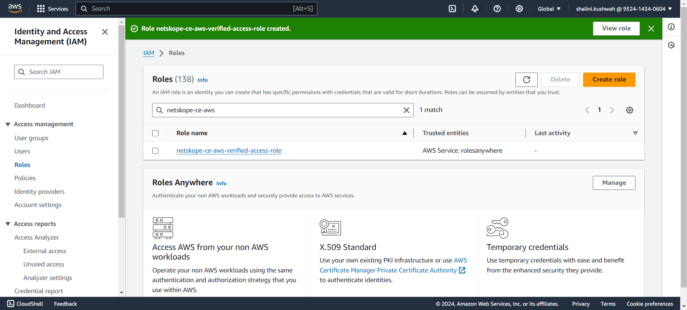Open Privacy link in footer
The image size is (687, 310).
coord(581,304)
